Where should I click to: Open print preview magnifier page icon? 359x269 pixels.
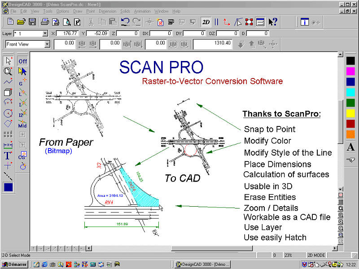tap(67, 22)
